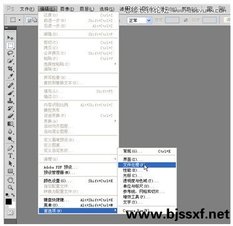Click the greyed 还原(O) undo item
Image resolution: width=233 pixels, height=226 pixels.
[x=78, y=15]
